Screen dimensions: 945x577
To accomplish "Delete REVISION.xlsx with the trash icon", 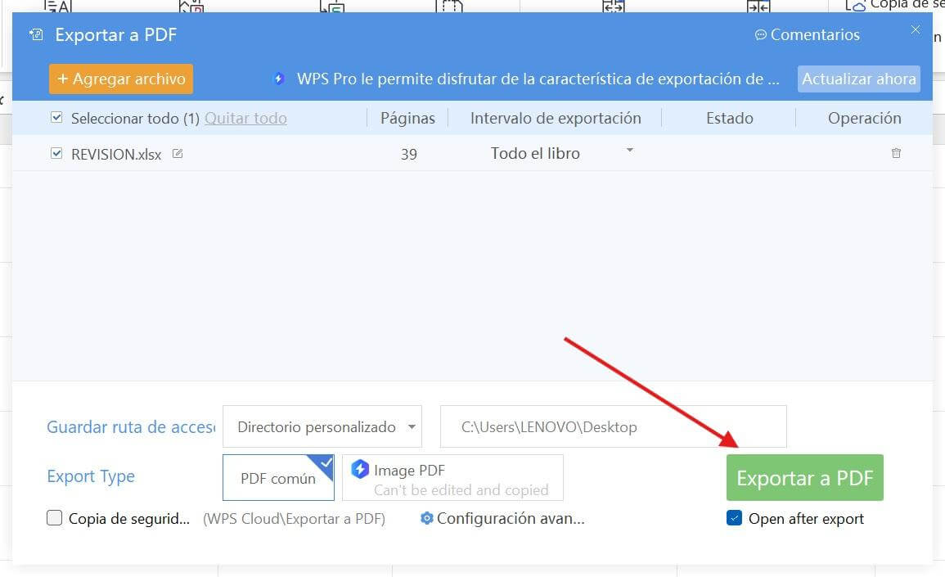I will [x=896, y=153].
